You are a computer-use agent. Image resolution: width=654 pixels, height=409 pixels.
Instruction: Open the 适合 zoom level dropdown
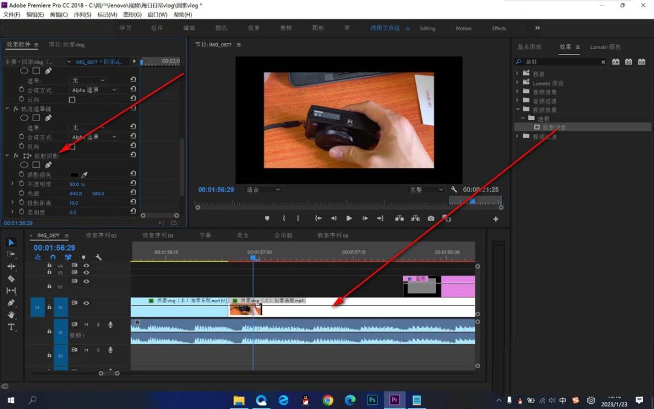[262, 190]
